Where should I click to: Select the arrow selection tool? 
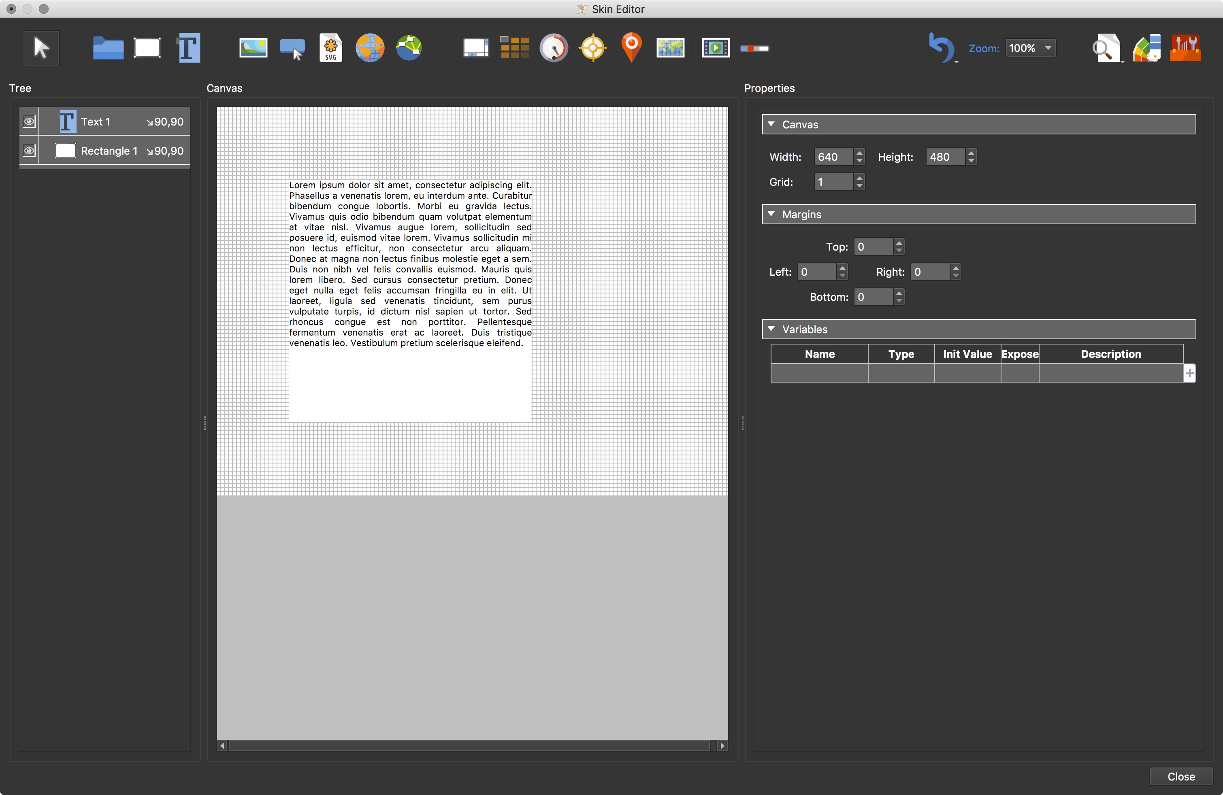(41, 48)
